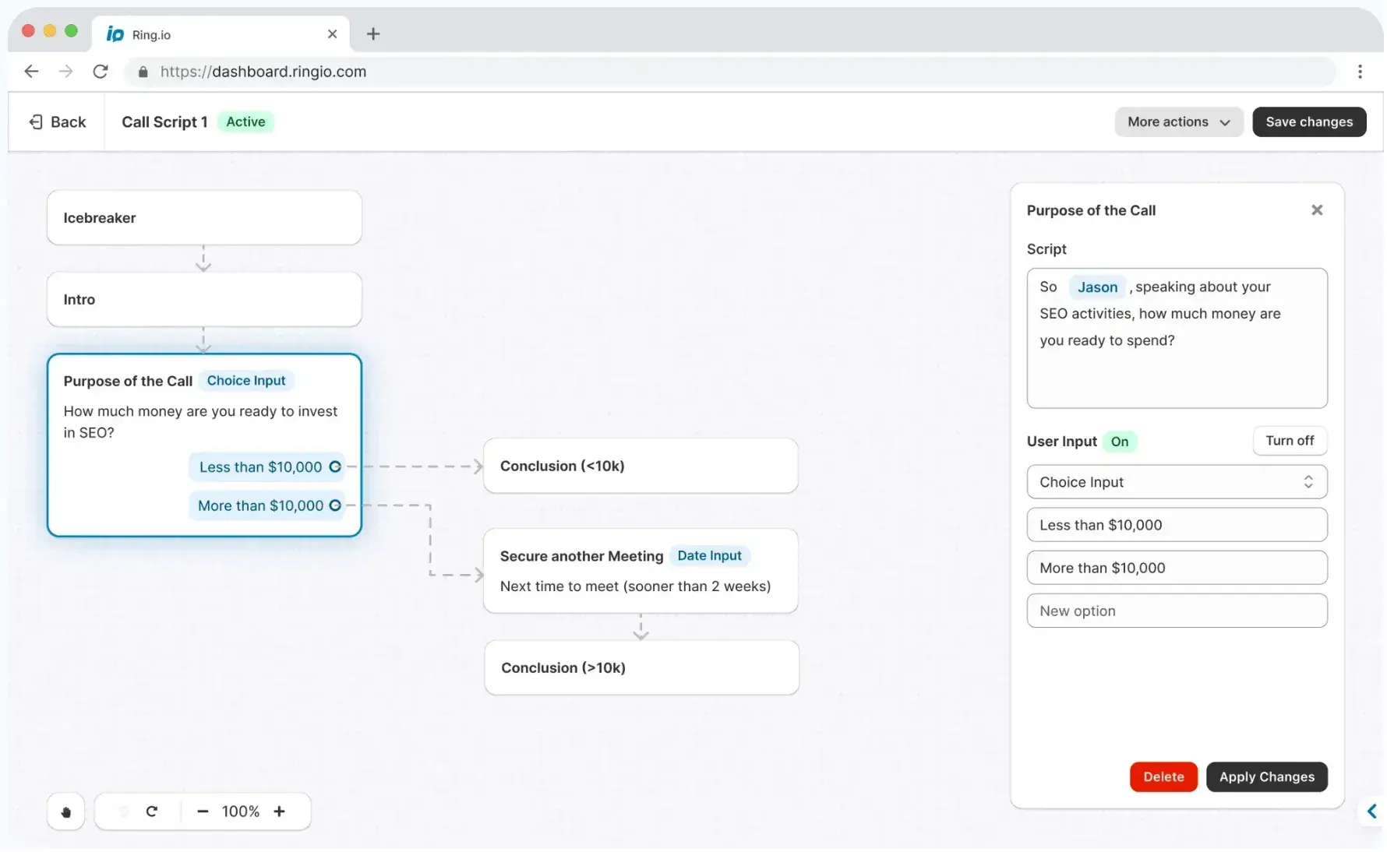Click the On status badge
Viewport: 1387px width, 852px height.
pyautogui.click(x=1120, y=442)
